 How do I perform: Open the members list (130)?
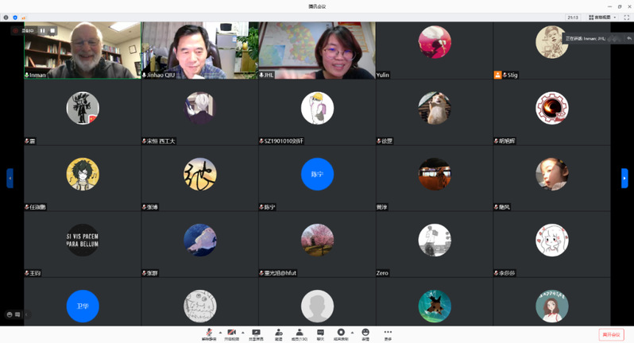click(300, 333)
